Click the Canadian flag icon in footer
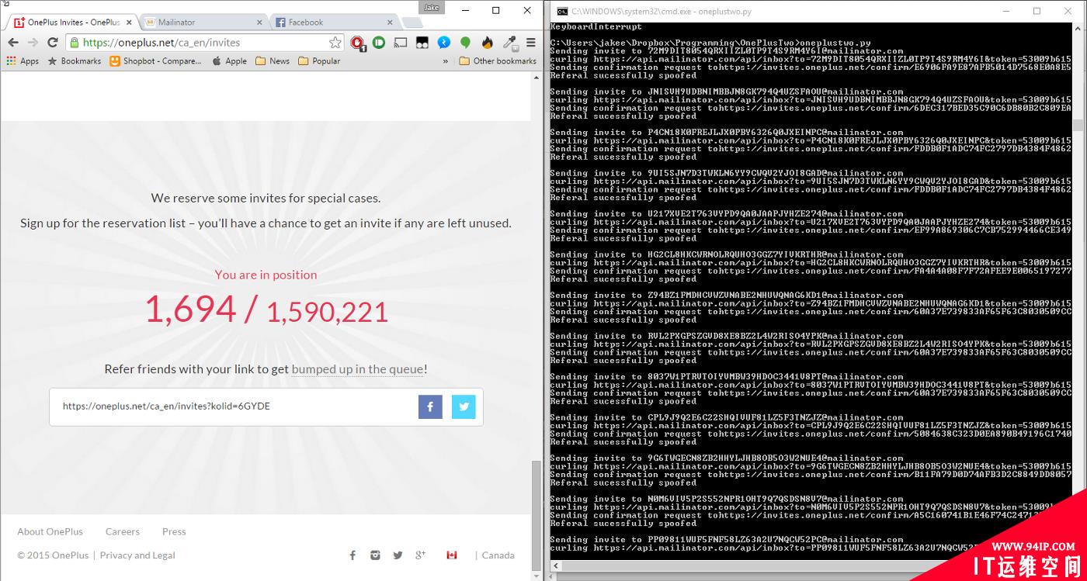This screenshot has height=581, width=1087. [451, 555]
